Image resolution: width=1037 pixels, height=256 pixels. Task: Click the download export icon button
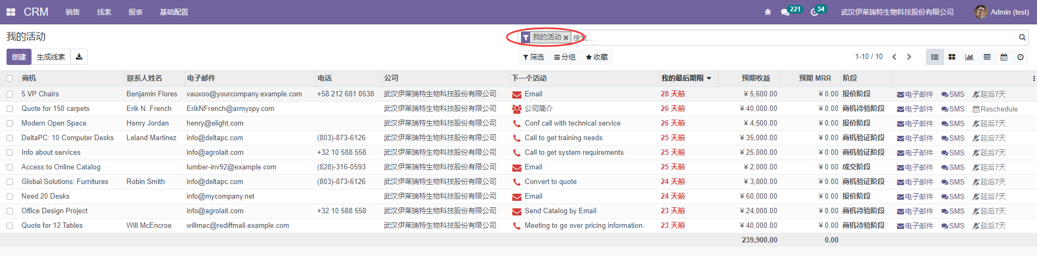pyautogui.click(x=79, y=57)
